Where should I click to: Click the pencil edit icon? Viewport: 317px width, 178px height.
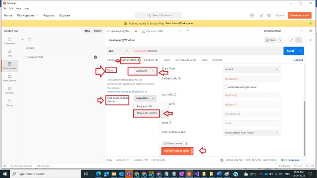pos(292,40)
